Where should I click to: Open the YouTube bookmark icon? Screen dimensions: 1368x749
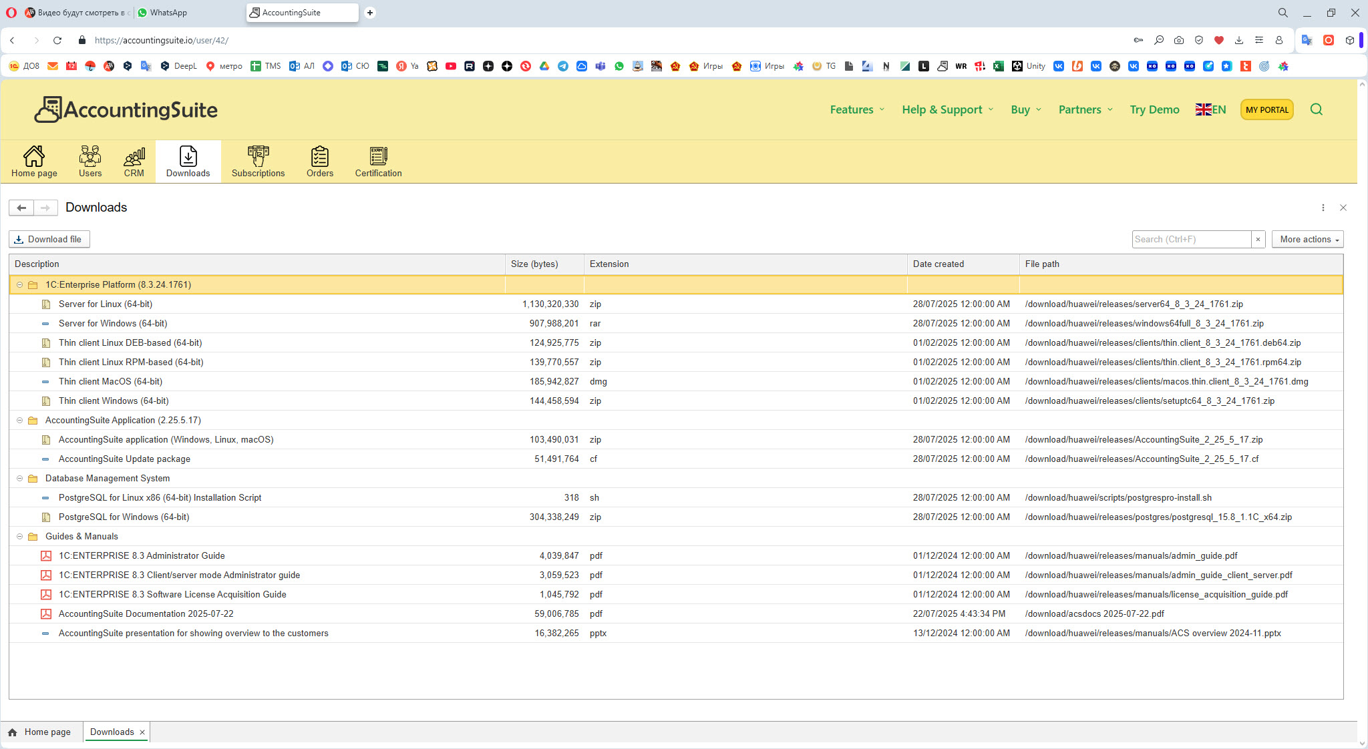click(x=451, y=66)
